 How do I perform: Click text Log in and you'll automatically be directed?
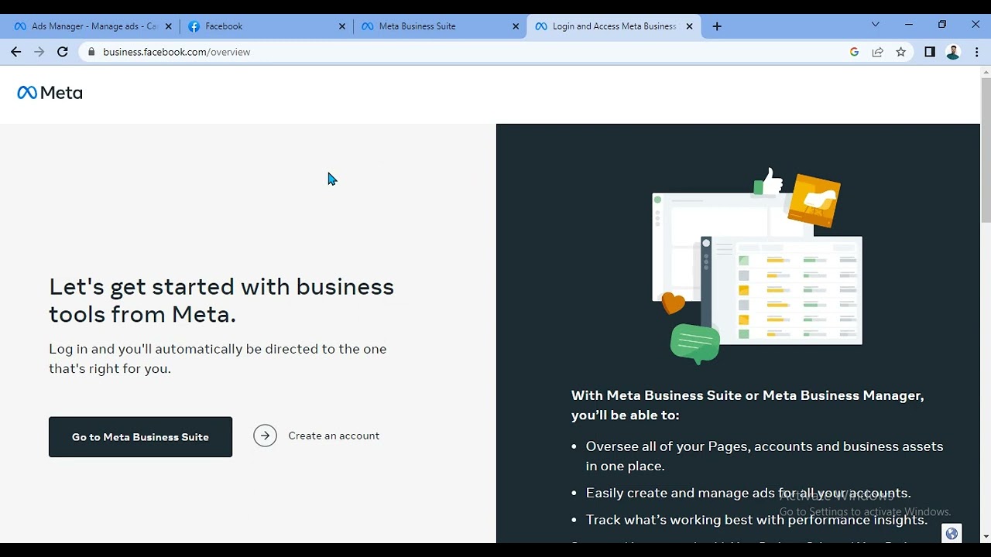(x=218, y=358)
